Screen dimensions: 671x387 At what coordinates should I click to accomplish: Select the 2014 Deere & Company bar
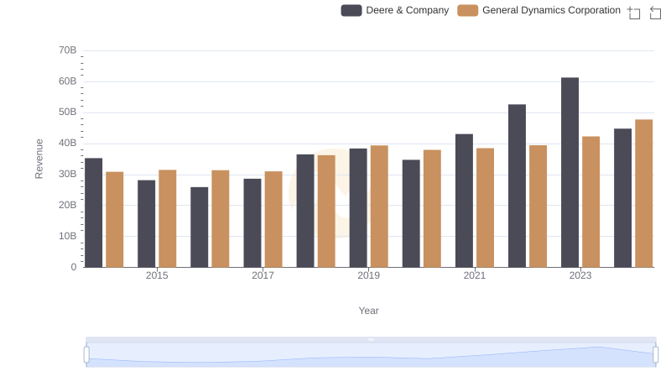[x=94, y=212]
